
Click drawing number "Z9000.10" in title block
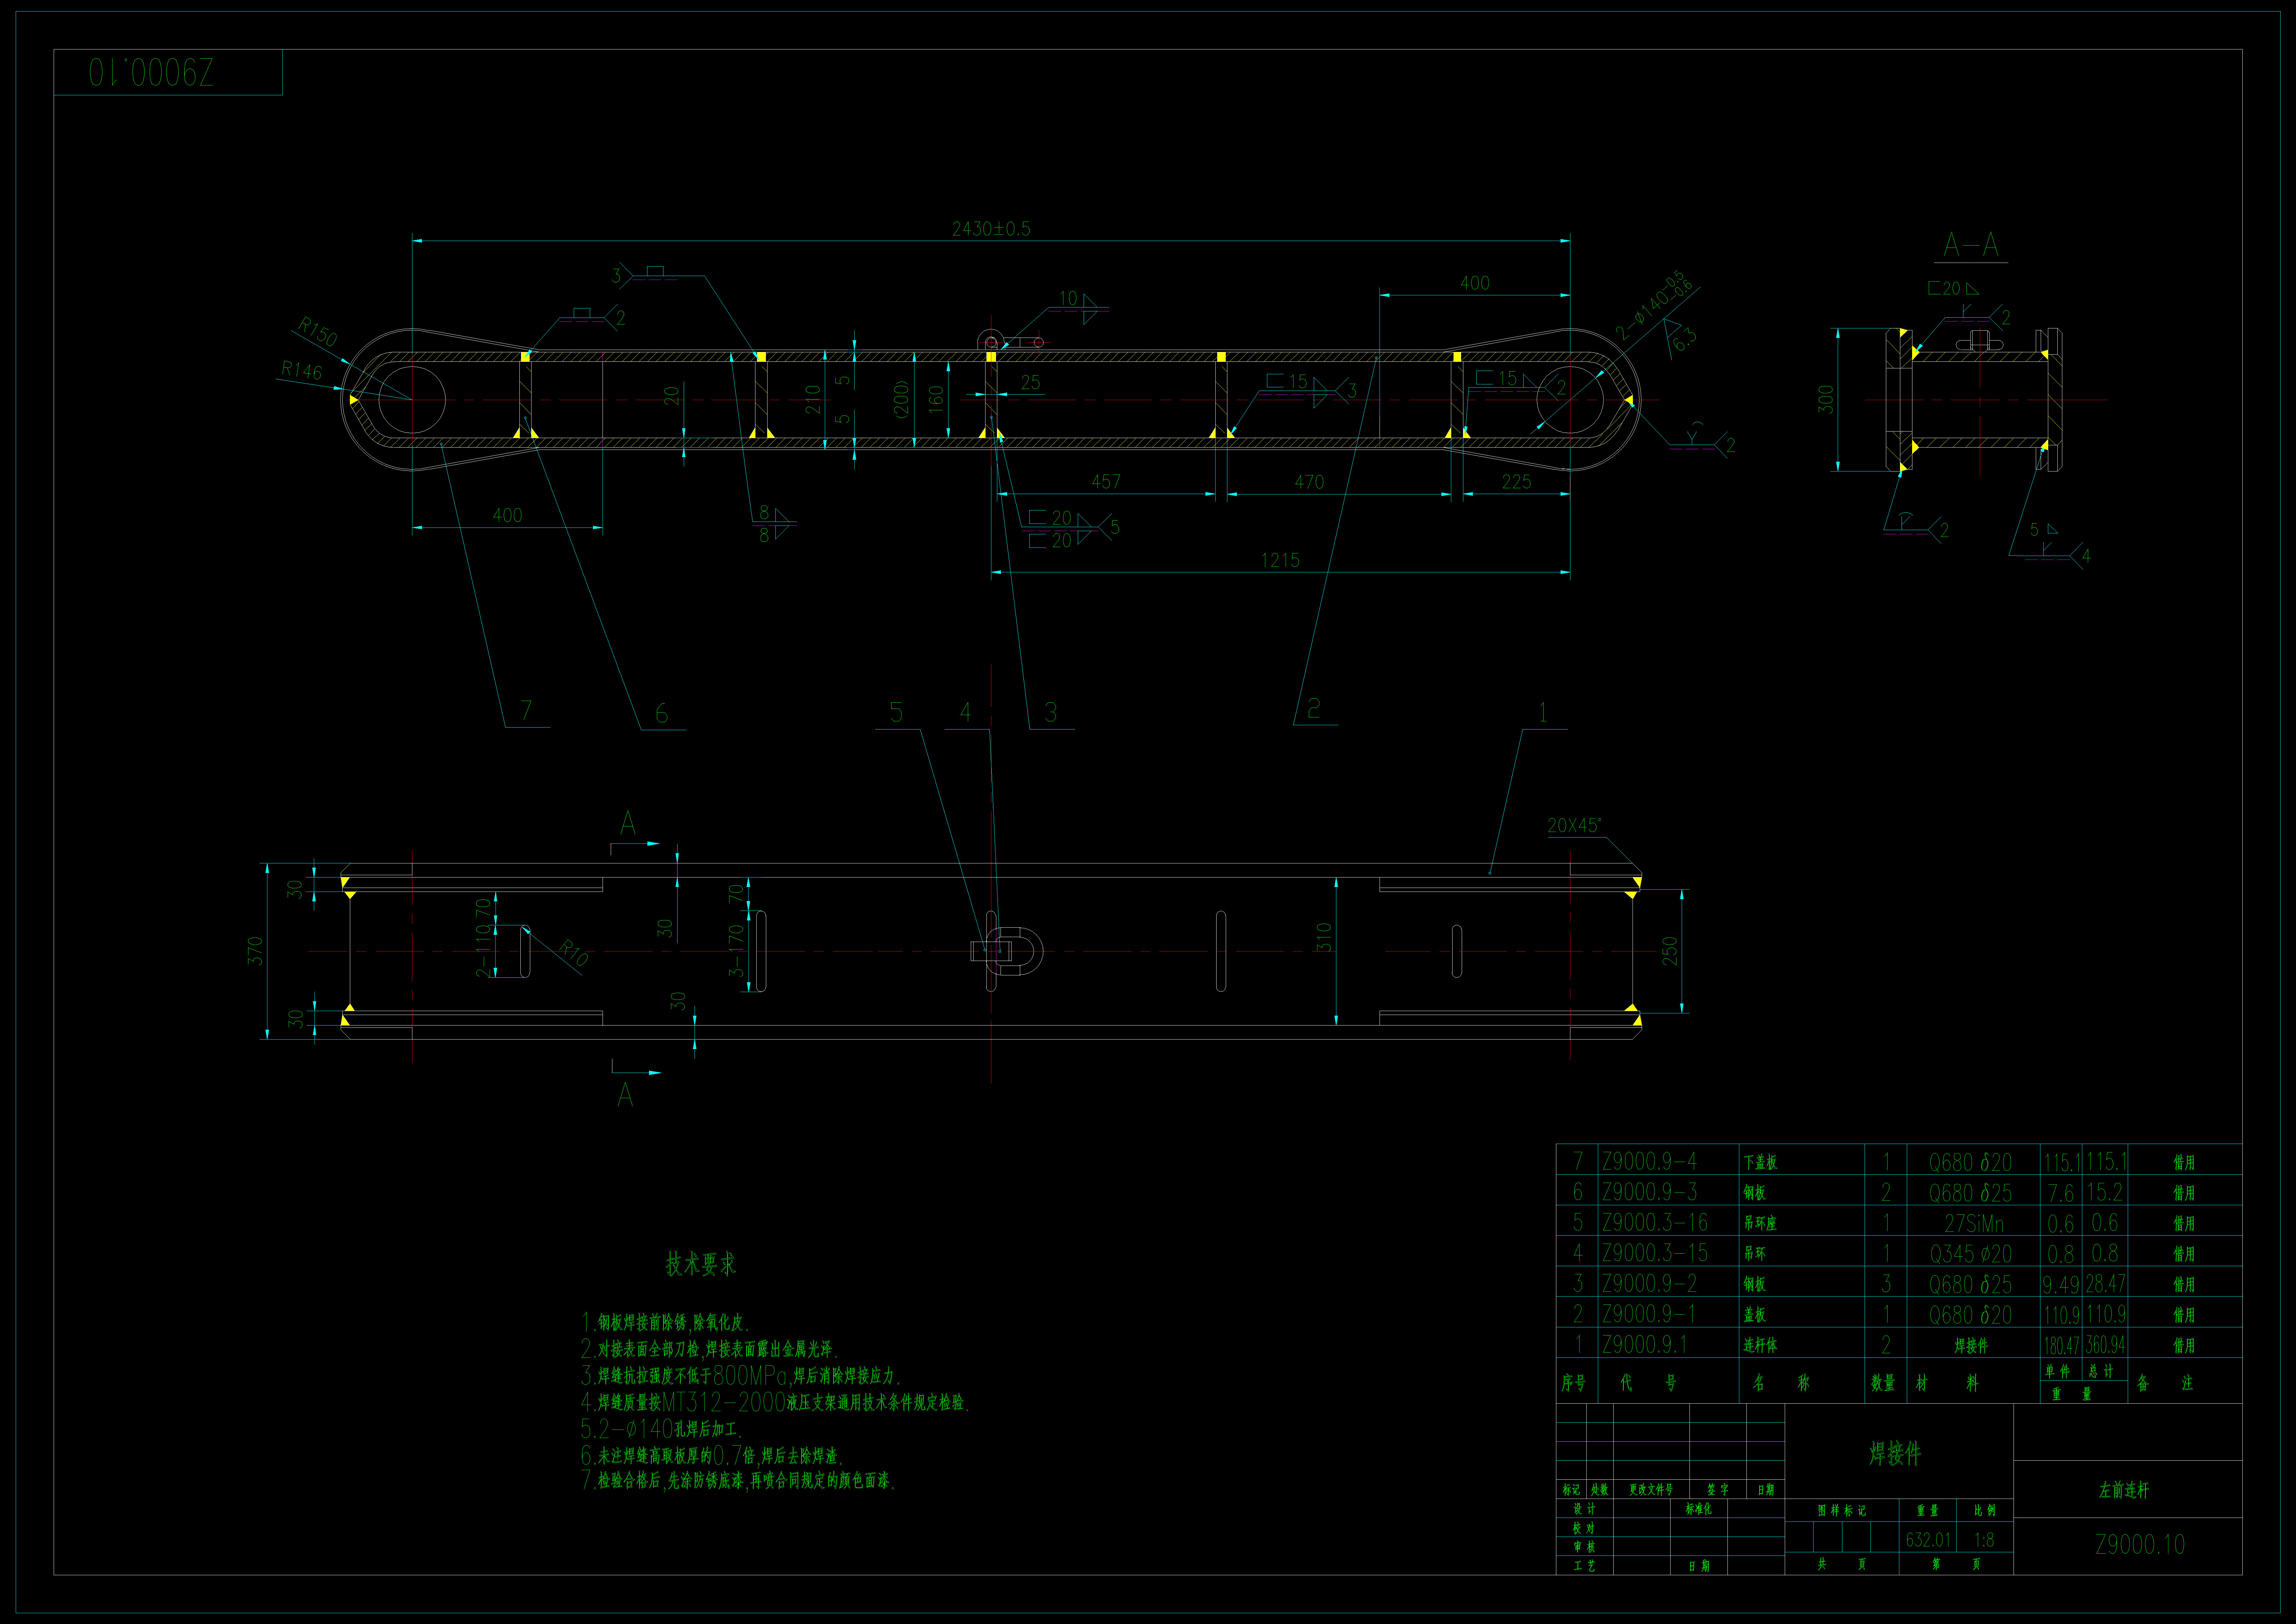(x=2140, y=1545)
